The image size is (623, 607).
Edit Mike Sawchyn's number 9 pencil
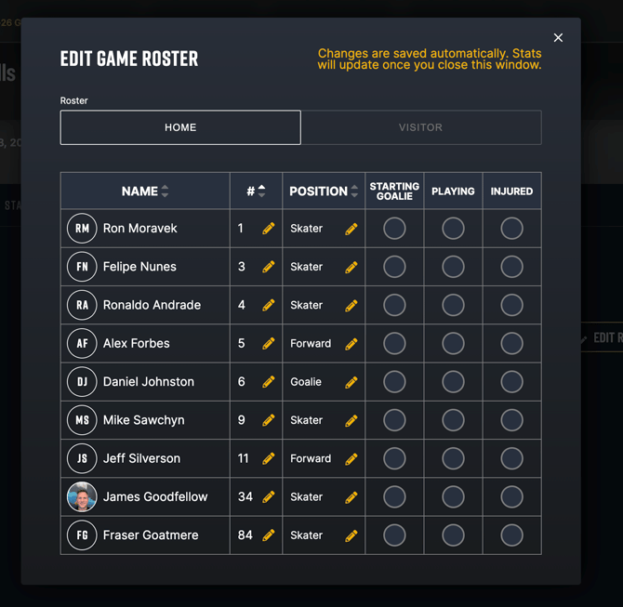(x=269, y=421)
